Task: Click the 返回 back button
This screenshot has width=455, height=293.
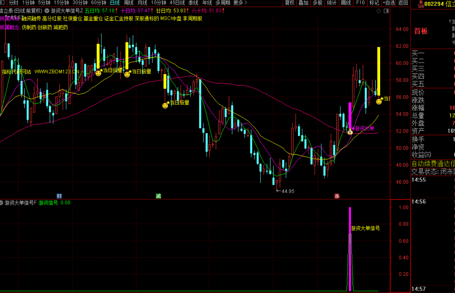Action: tap(403, 3)
